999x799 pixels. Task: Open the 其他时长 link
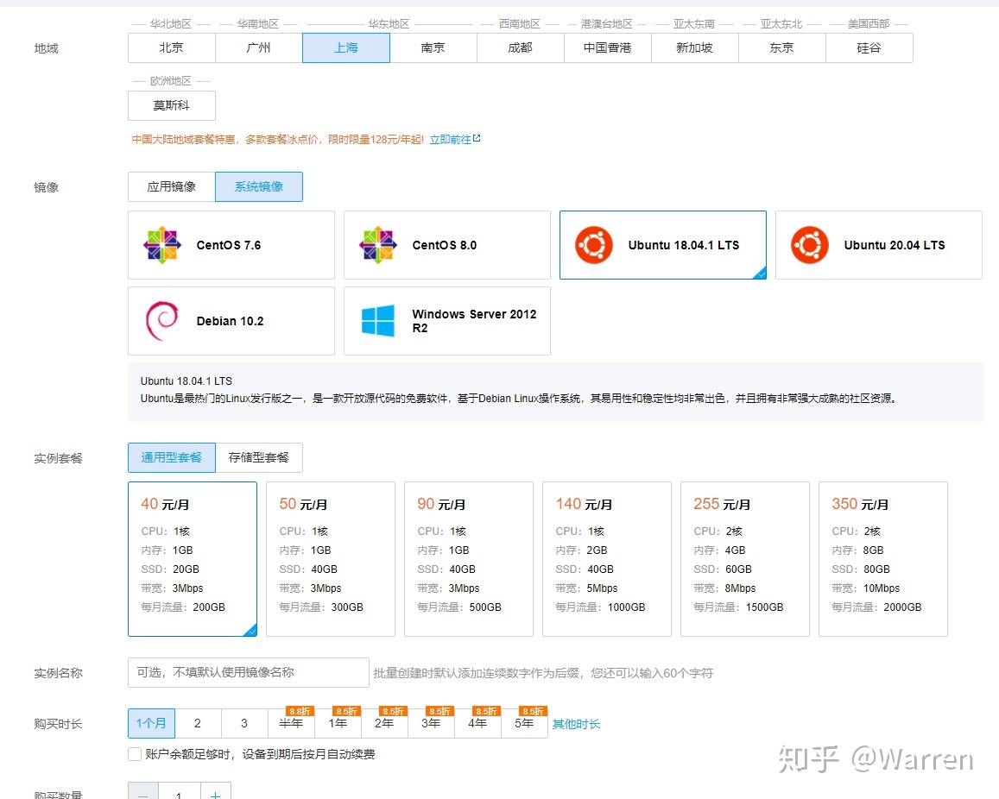coord(576,724)
